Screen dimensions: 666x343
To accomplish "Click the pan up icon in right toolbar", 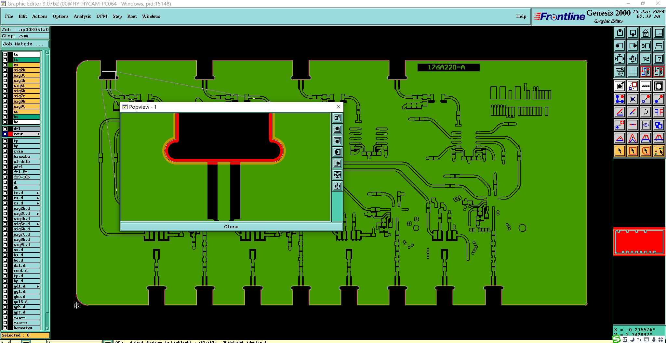I will tap(620, 33).
